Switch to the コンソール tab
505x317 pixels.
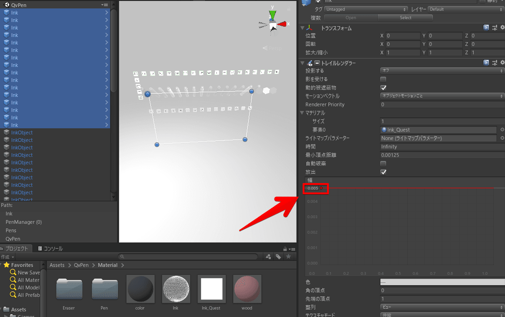click(x=50, y=249)
